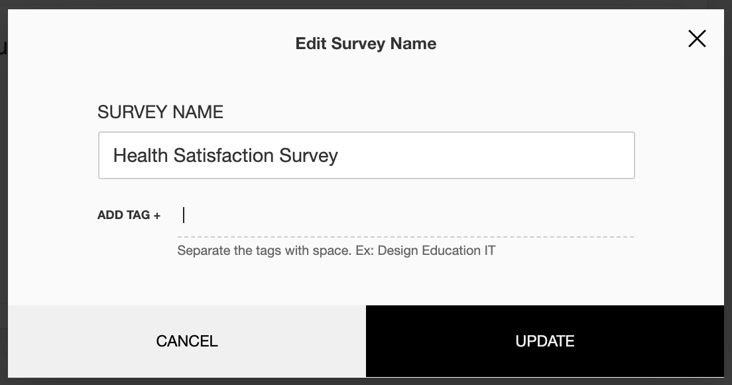
Task: Close the Edit Survey Name dialog
Action: click(697, 39)
